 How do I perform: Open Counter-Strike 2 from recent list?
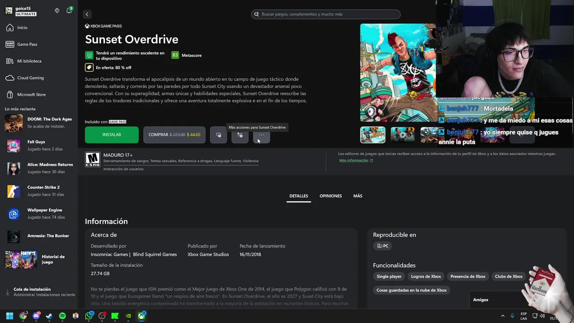pos(39,191)
